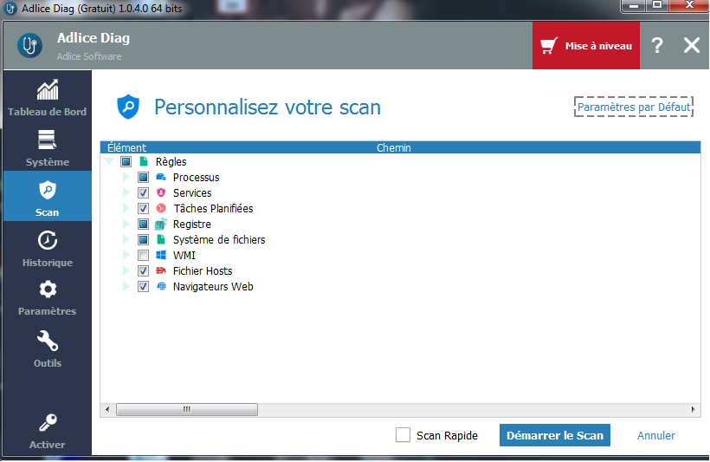The image size is (710, 462).
Task: Uncheck the Fichier Hosts checkbox
Action: 143,270
